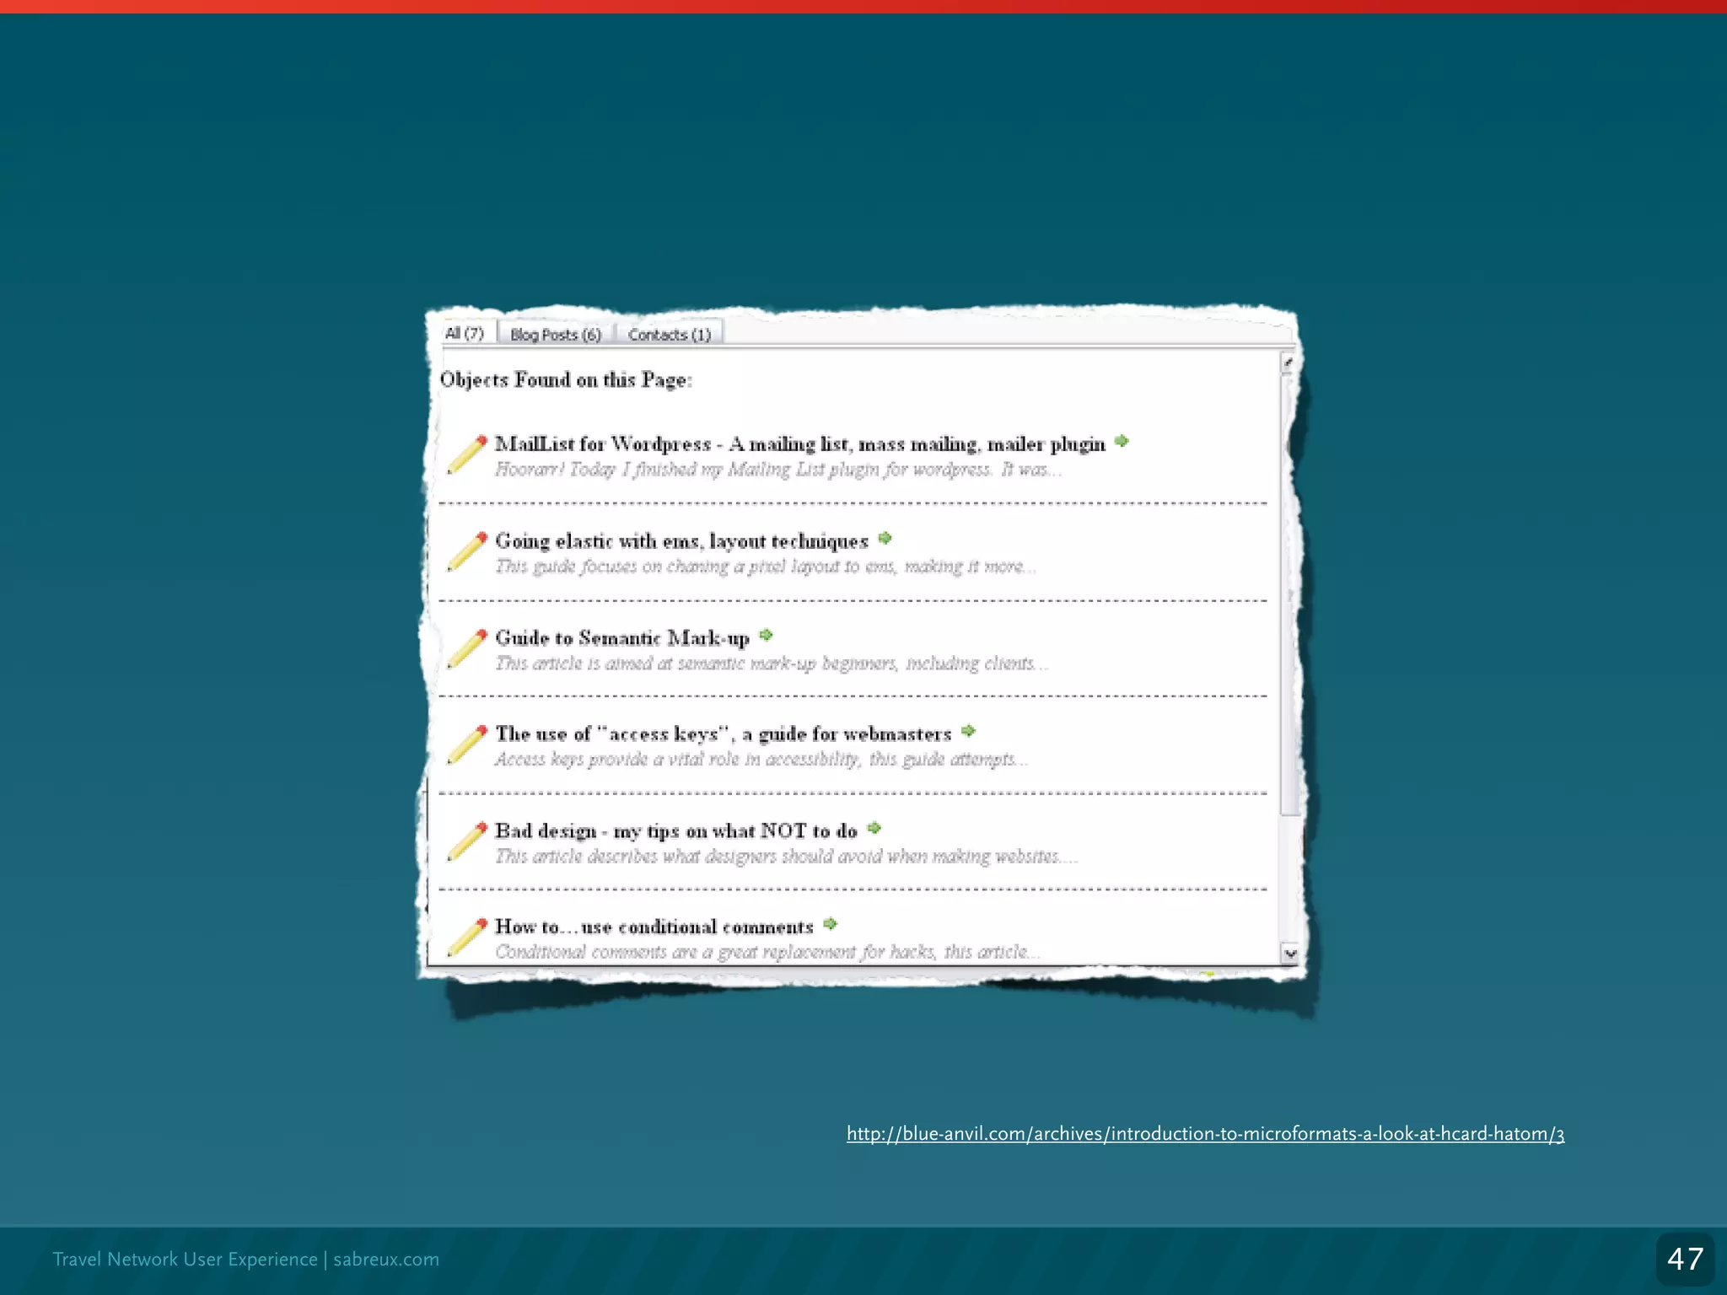Switch to the Blog Posts (6) tab
1727x1295 pixels.
(x=556, y=335)
